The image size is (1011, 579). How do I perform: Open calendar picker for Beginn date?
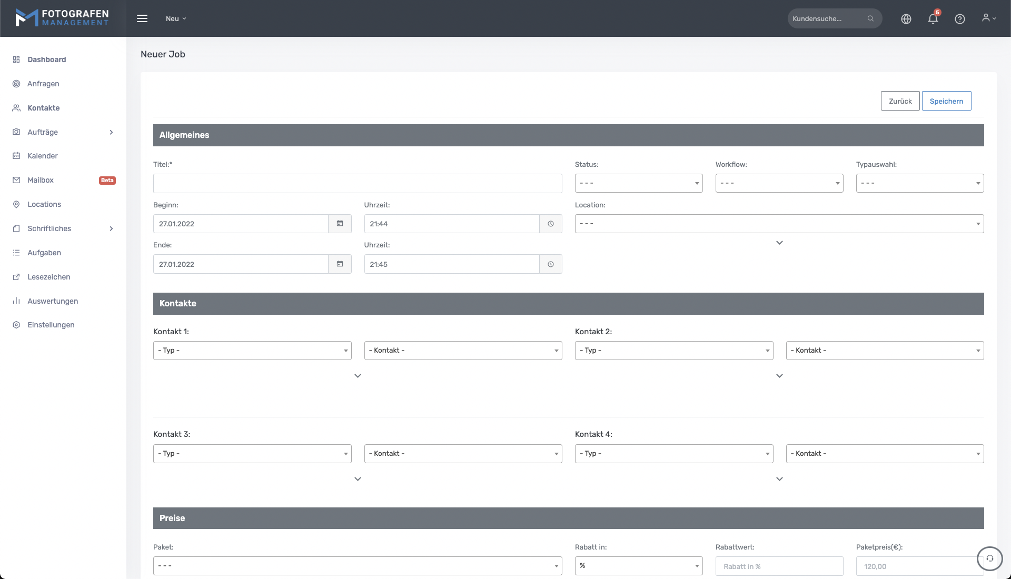tap(340, 224)
